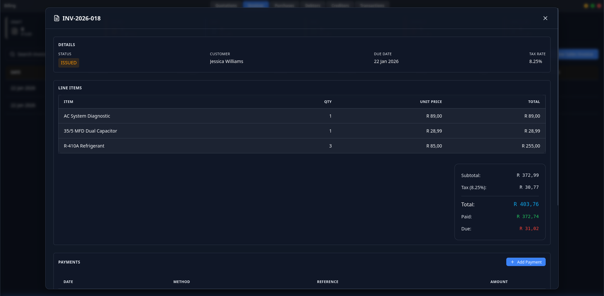Screen dimensions: 604x296
Task: Select the AC System Diagnostic line item
Action: point(302,116)
